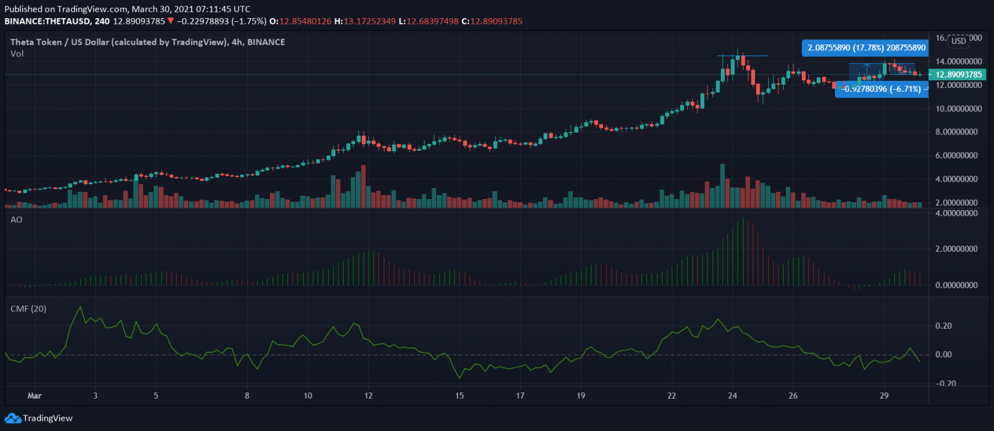Click the Vol indicator label
The image size is (994, 431).
click(17, 54)
